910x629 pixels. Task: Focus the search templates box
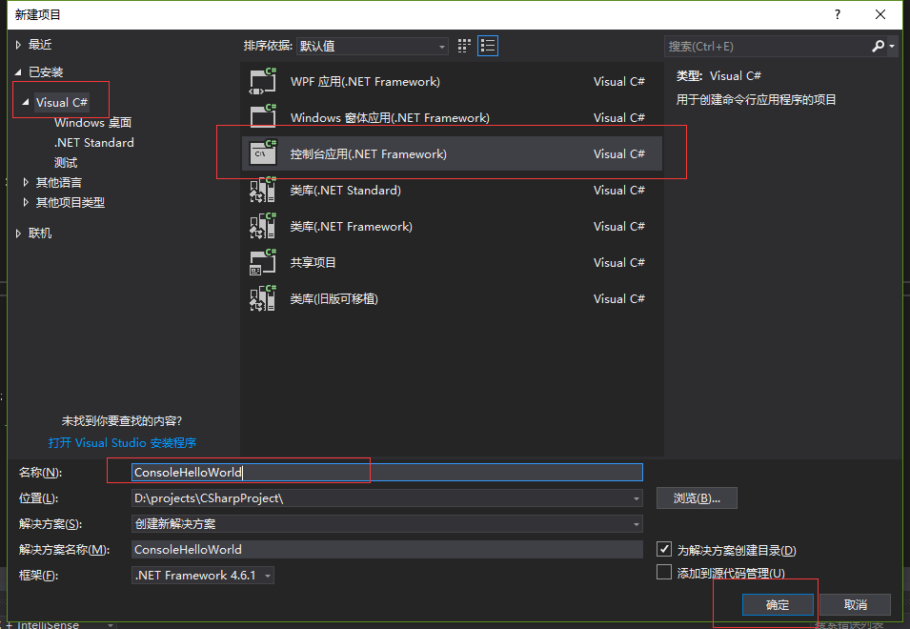click(x=766, y=46)
